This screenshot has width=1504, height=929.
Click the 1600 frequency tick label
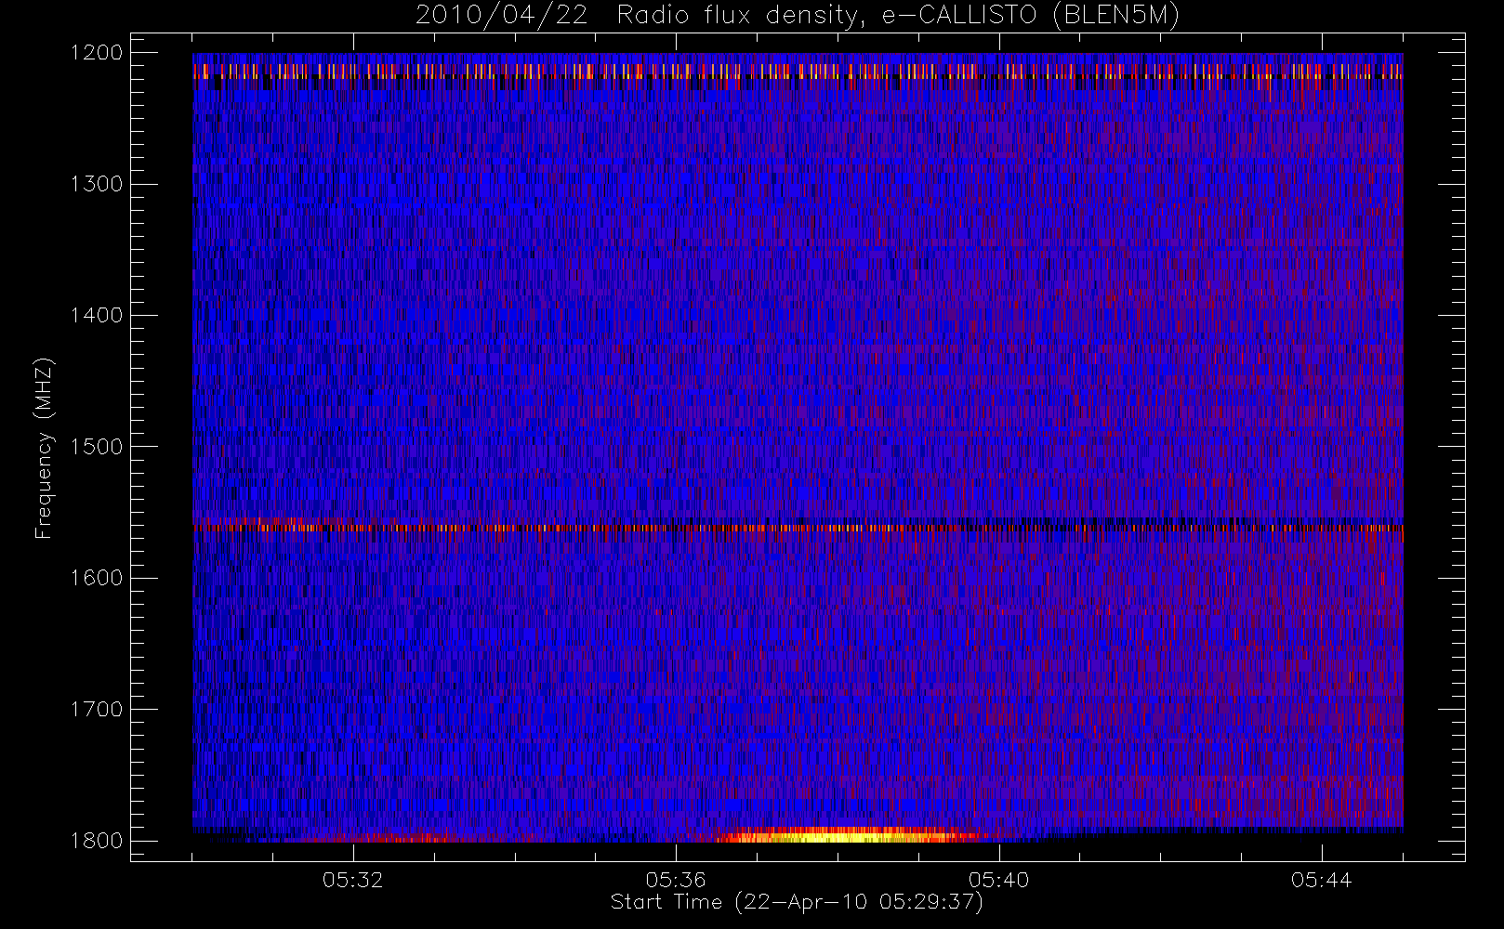pos(97,578)
